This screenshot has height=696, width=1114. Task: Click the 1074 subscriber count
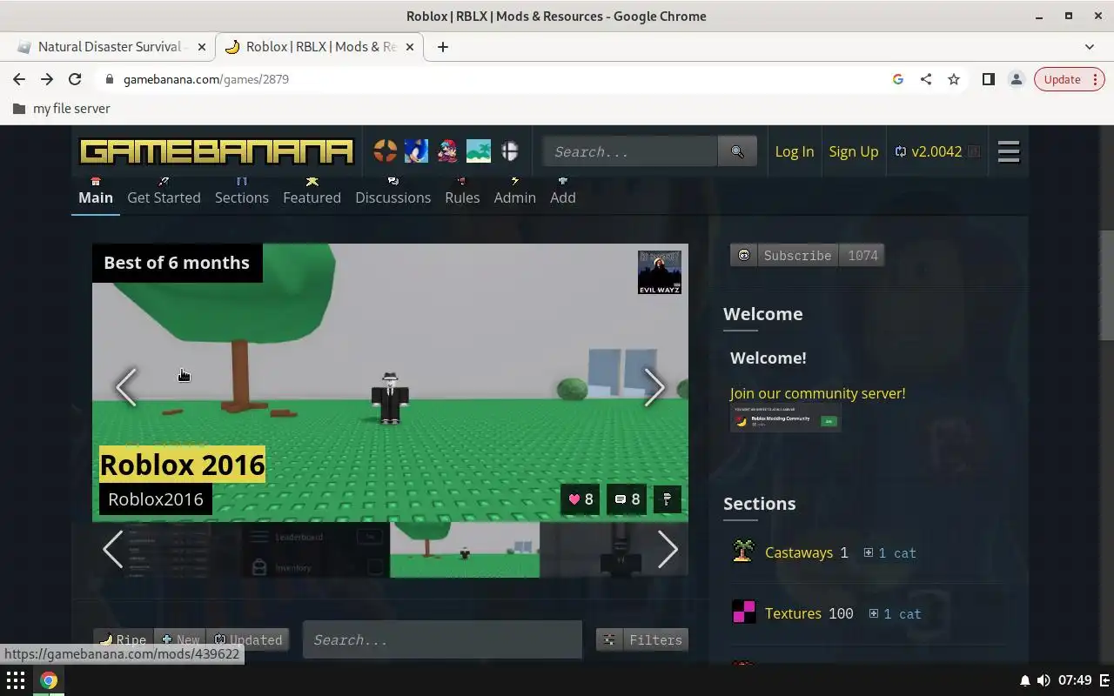862,256
